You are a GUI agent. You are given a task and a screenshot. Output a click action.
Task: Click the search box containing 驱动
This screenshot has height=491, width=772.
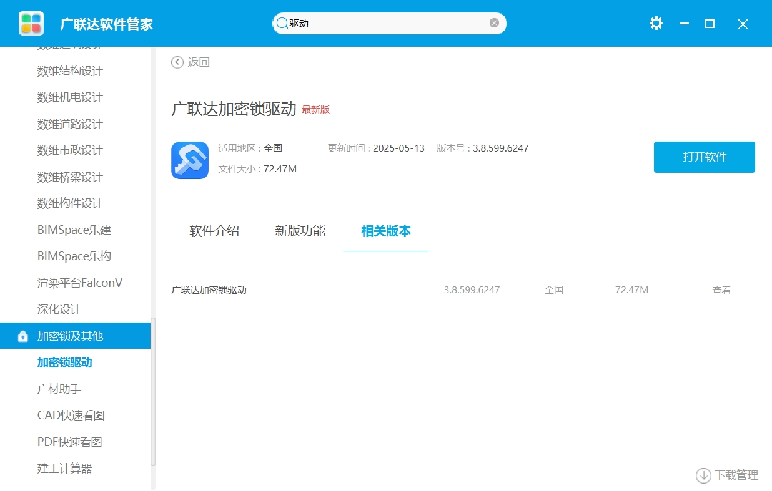point(389,24)
